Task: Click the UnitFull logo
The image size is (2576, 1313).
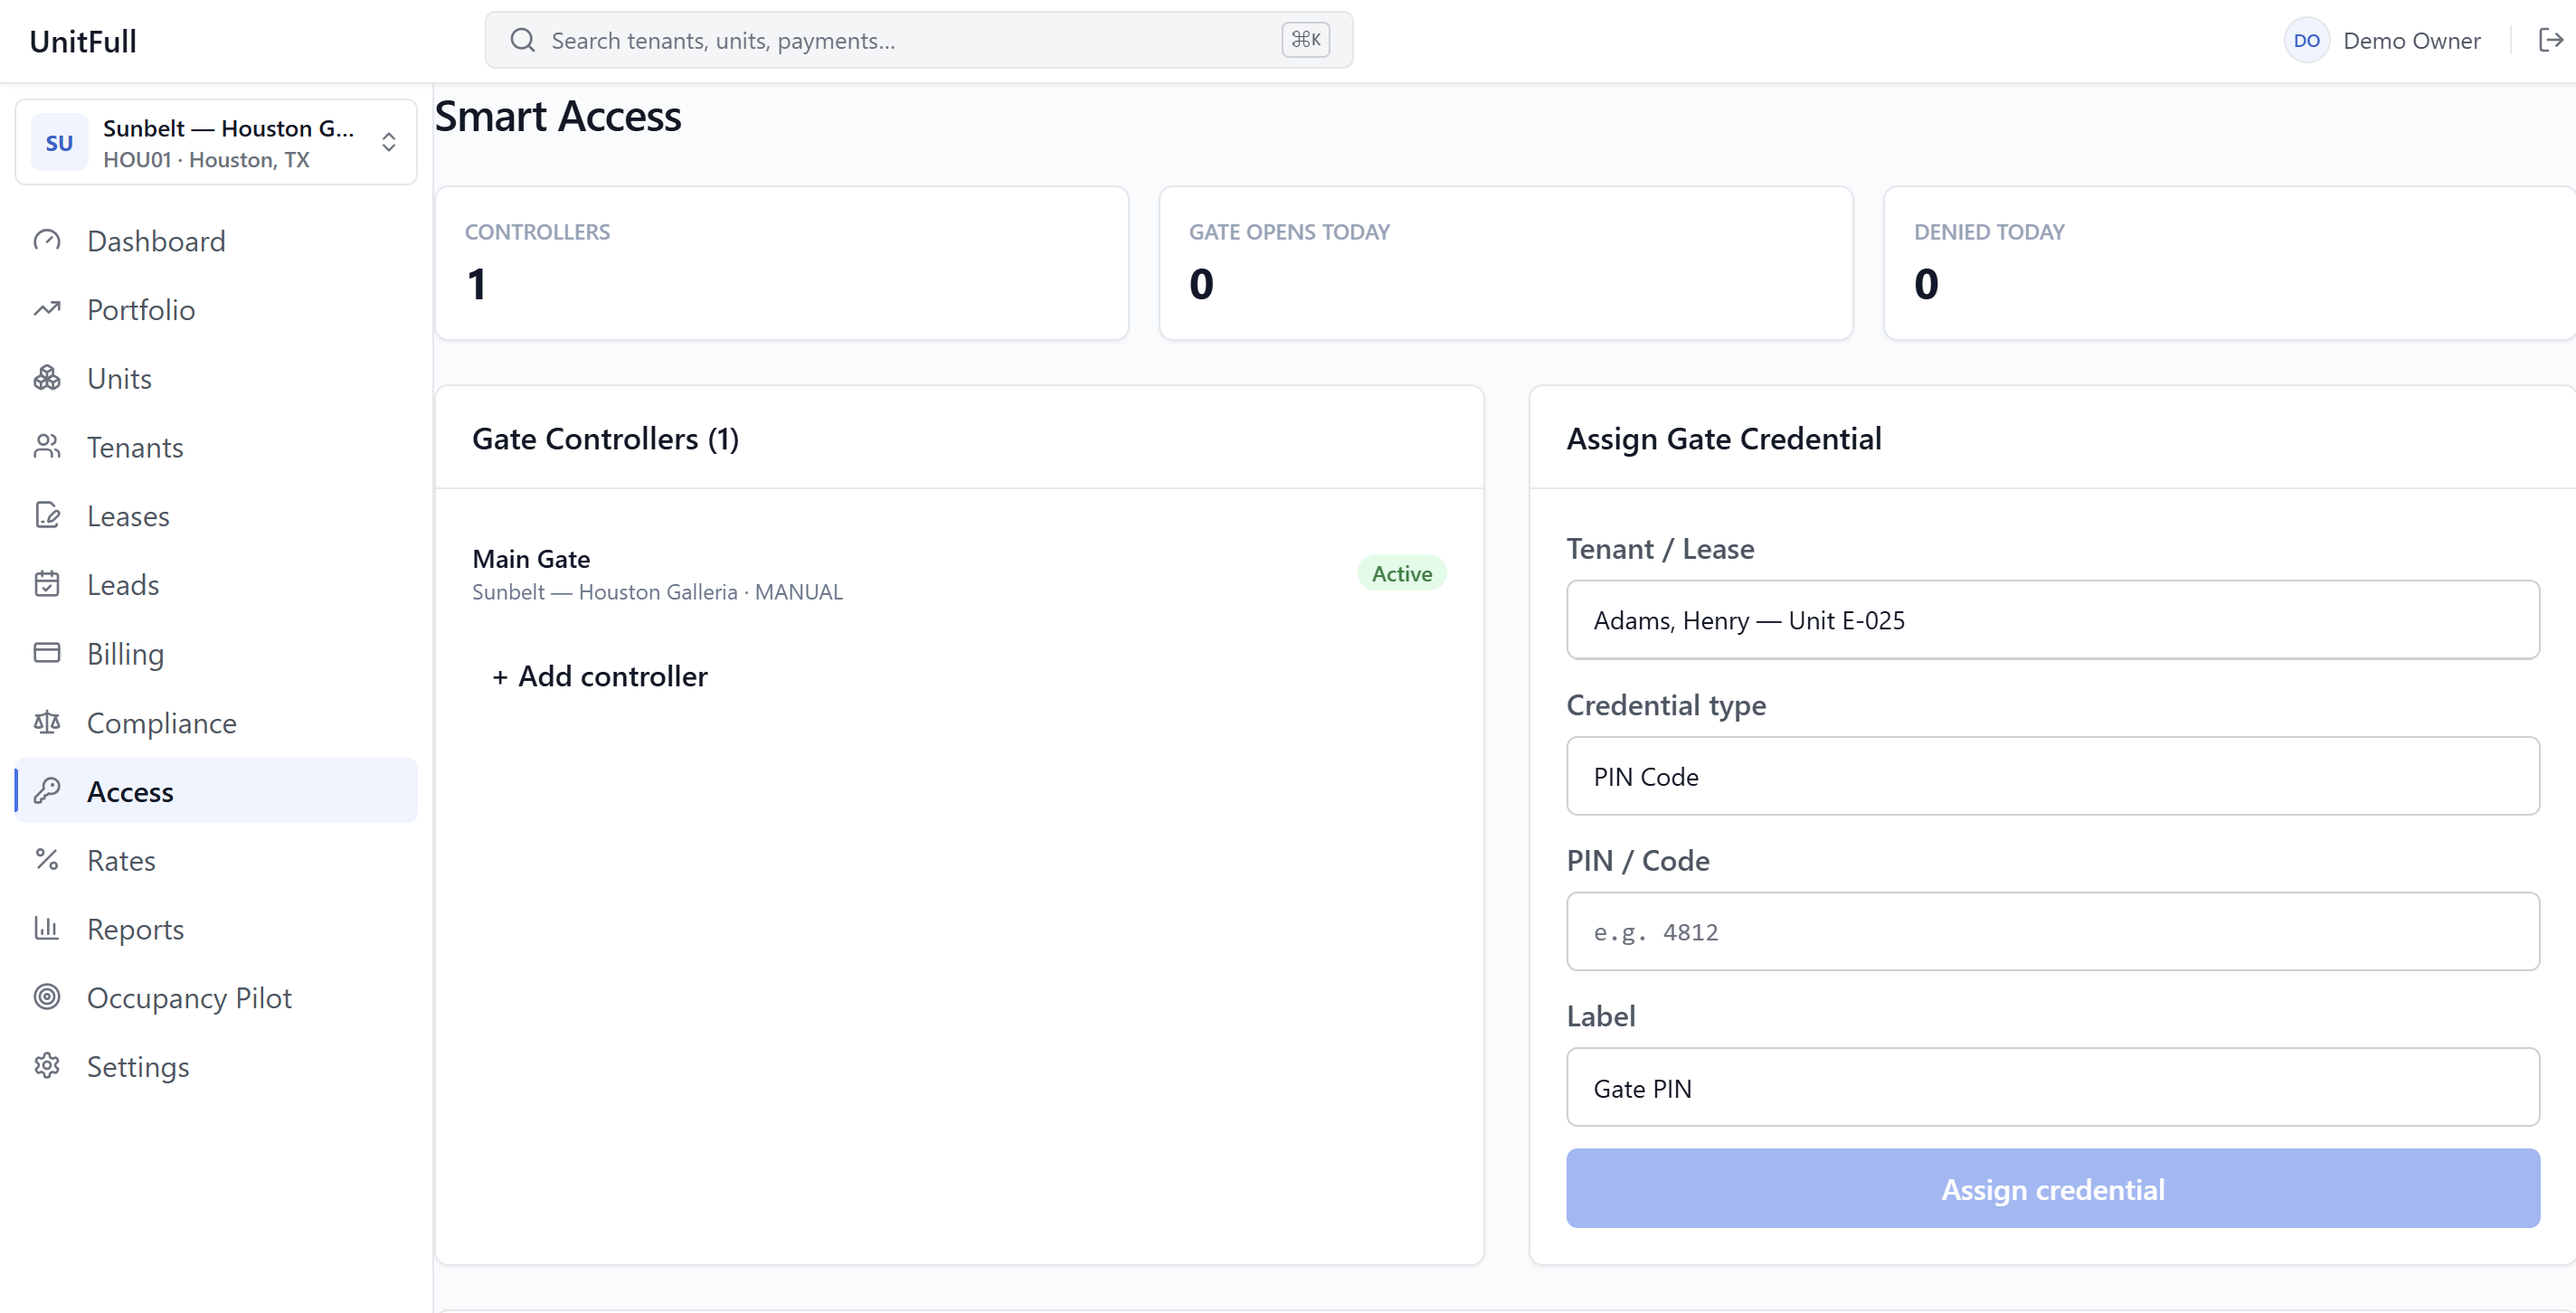Action: coord(83,41)
